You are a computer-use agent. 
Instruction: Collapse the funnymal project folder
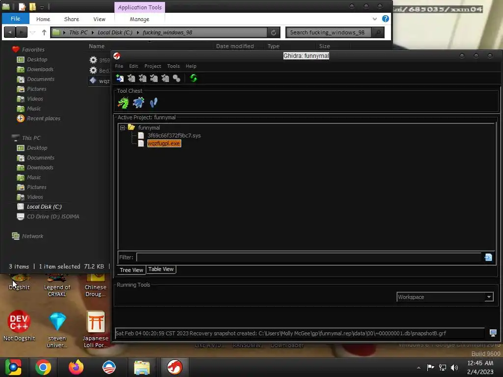pos(122,128)
